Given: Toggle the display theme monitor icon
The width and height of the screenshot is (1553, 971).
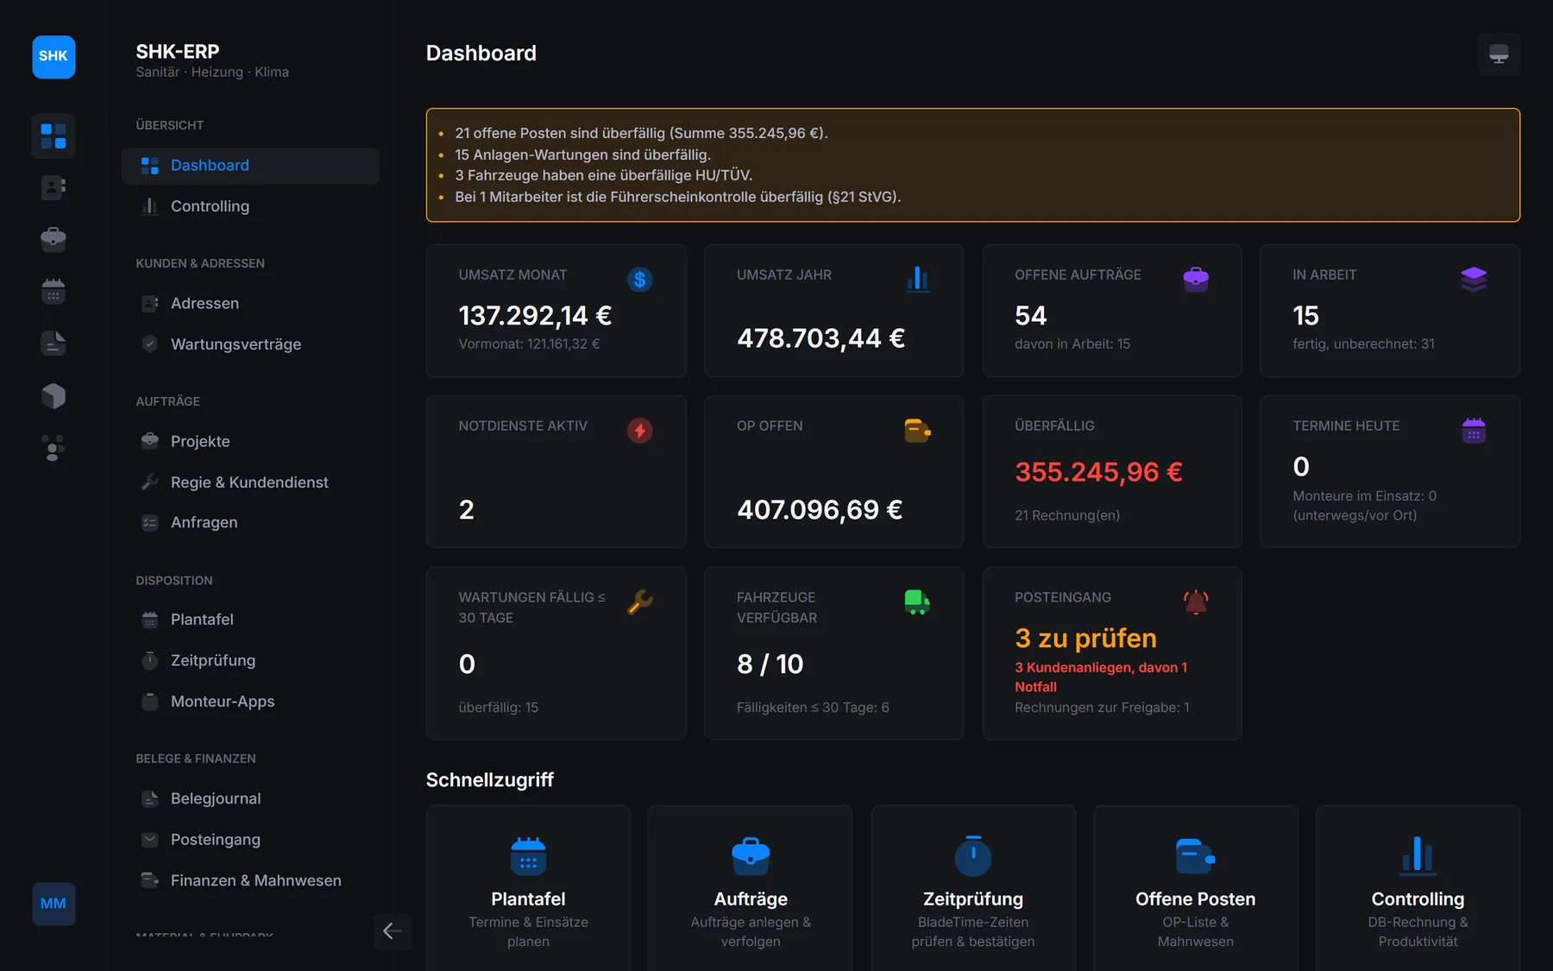Looking at the screenshot, I should (1499, 54).
